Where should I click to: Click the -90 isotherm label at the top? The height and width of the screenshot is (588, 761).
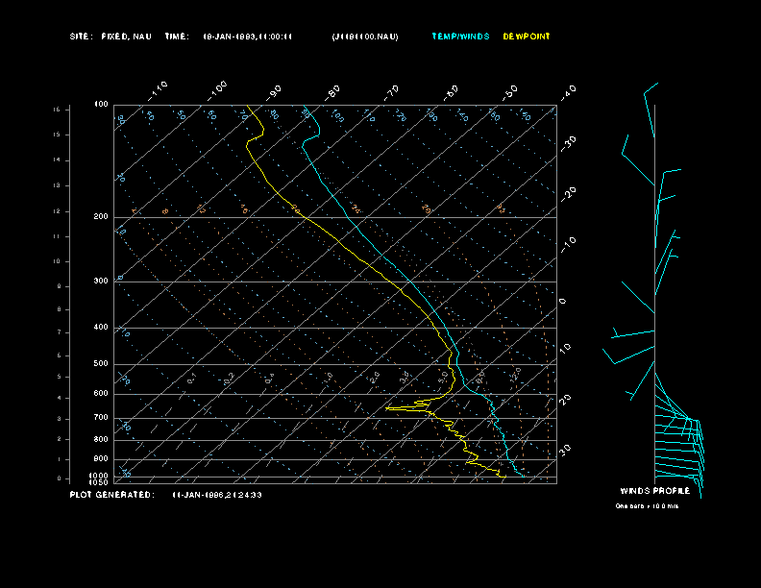coord(274,93)
